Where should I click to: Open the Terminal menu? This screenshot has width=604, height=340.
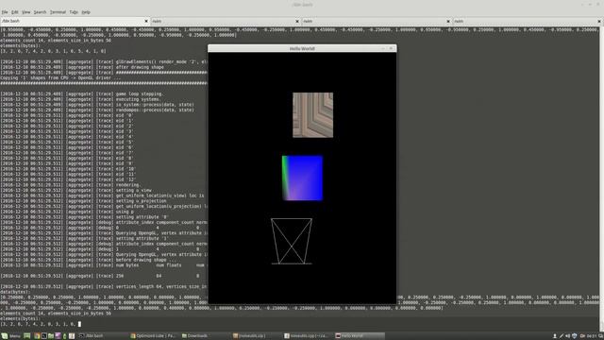(x=58, y=12)
